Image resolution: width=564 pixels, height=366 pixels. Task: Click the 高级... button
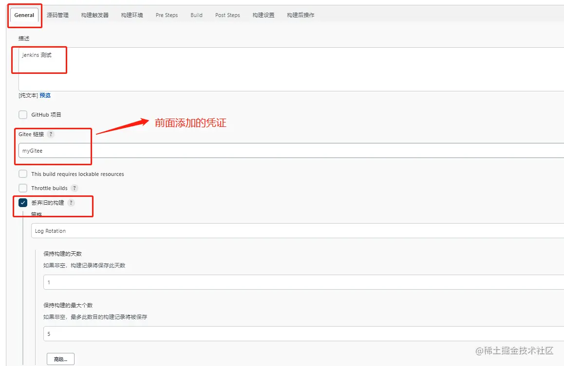coord(60,359)
